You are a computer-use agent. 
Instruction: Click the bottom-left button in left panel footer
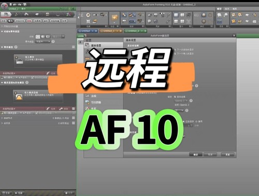pos(7,193)
